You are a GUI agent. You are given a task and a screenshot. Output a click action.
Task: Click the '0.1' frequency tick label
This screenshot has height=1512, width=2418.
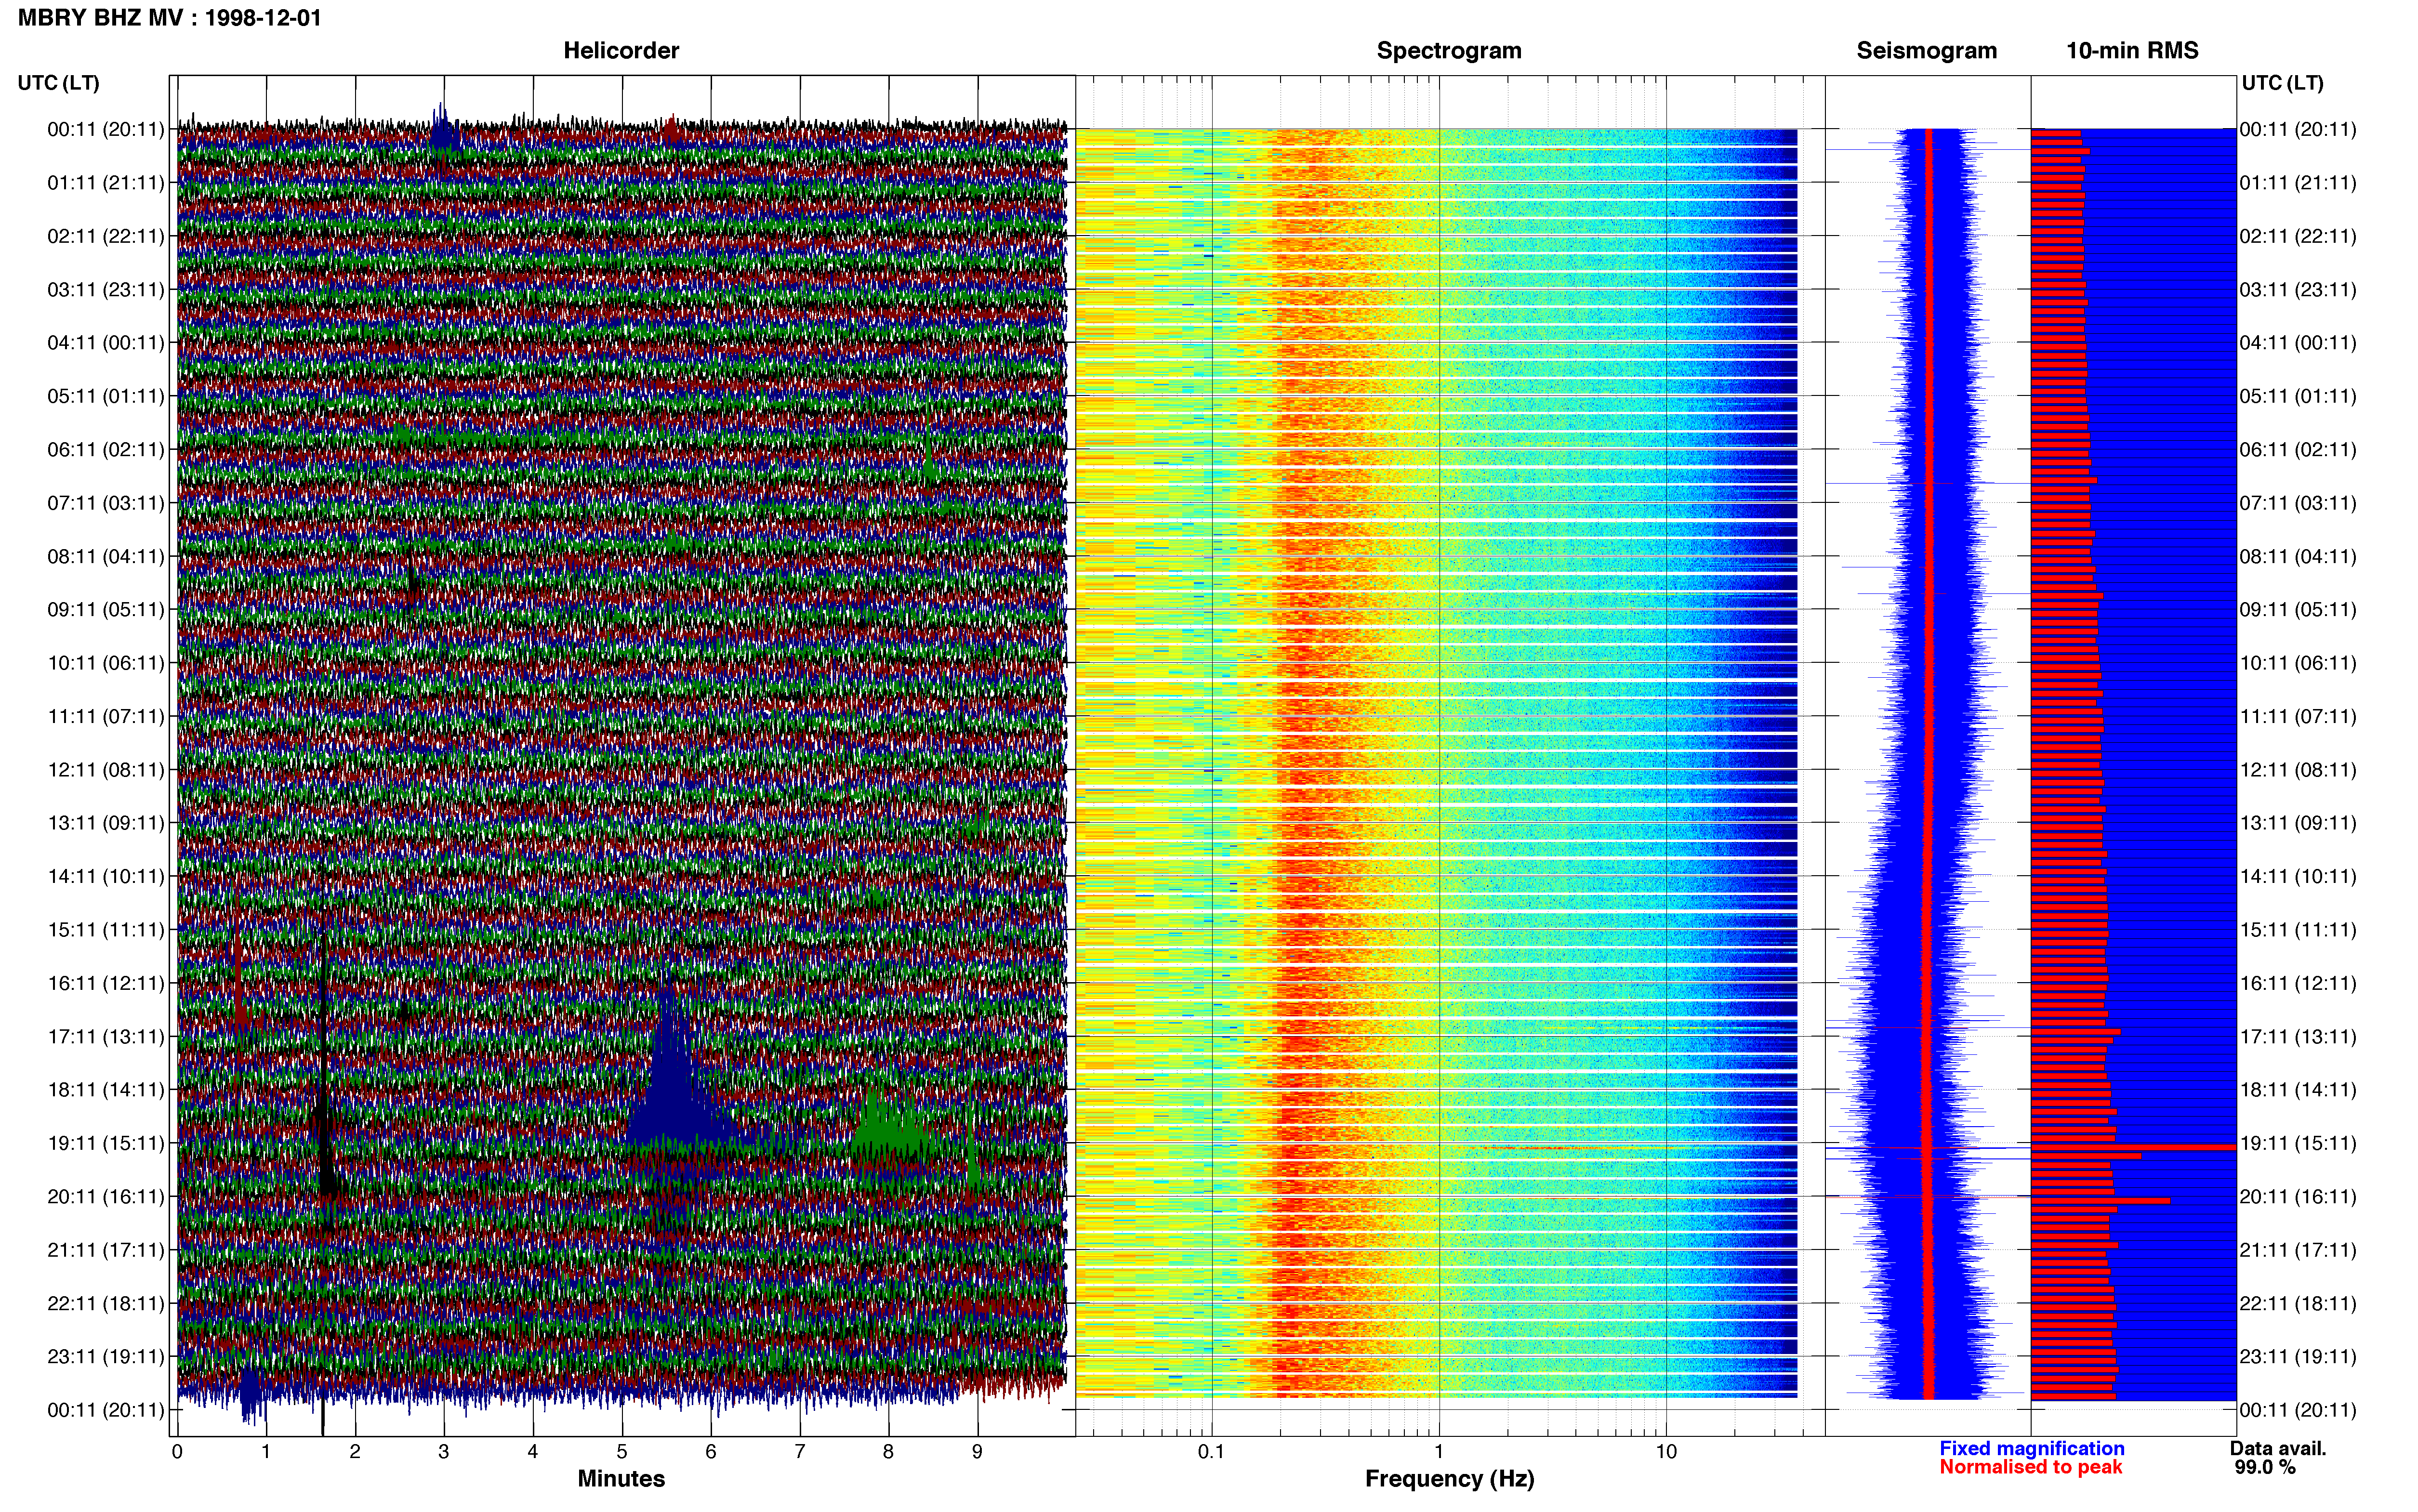point(1211,1451)
